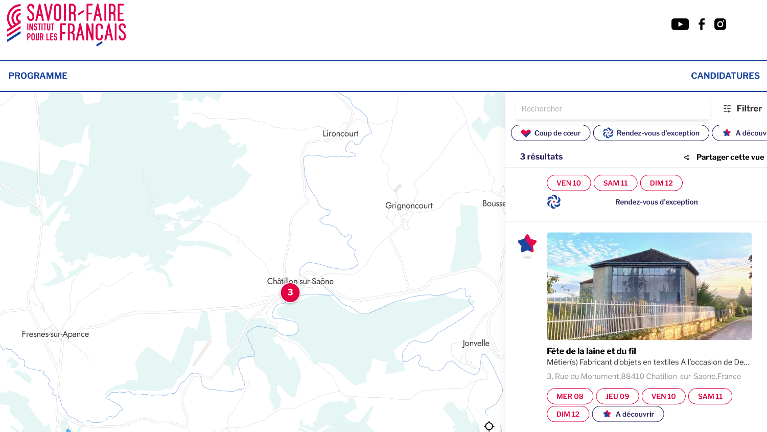
Task: Click the geolocation crosshair on the map
Action: (489, 426)
